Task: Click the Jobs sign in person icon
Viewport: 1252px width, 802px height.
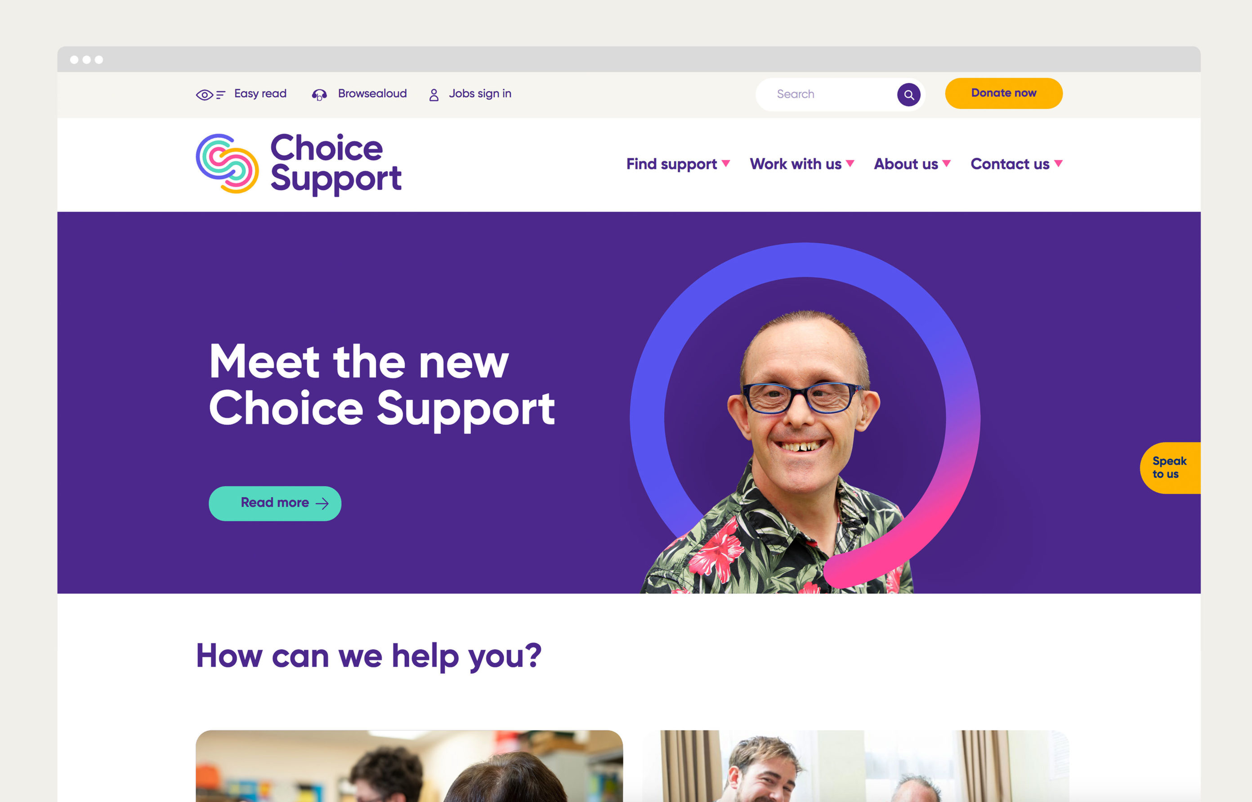Action: click(x=434, y=95)
